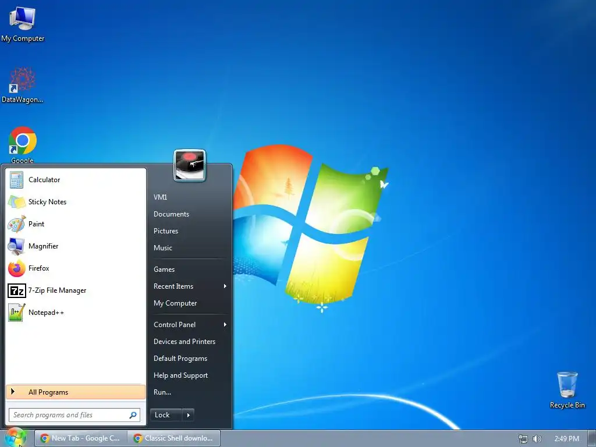
Task: Select the Recycle Bin desktop icon
Action: tap(567, 390)
